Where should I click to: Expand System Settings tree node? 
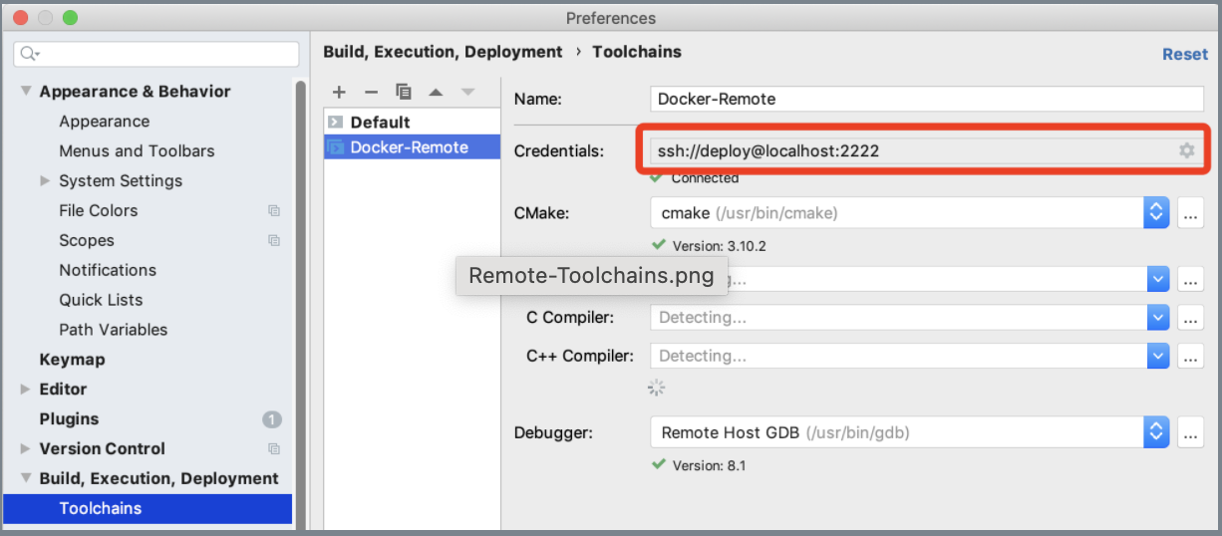[45, 181]
